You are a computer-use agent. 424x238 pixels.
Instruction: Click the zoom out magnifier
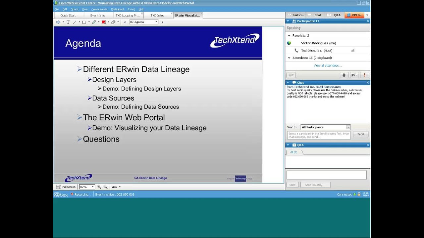tap(105, 187)
